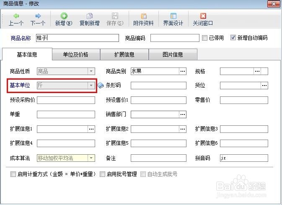Click the 商品类别 field showing 水果
Viewport: 282px width, 205px height.
point(155,71)
